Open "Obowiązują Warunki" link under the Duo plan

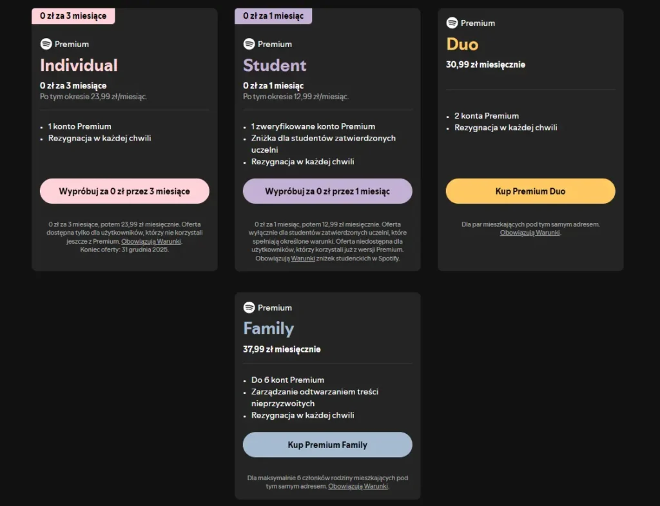[x=530, y=233]
